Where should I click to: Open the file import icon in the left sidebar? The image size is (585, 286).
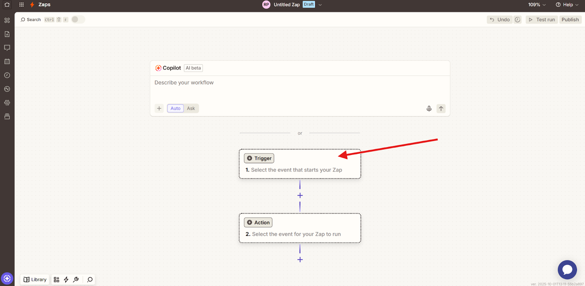click(7, 34)
